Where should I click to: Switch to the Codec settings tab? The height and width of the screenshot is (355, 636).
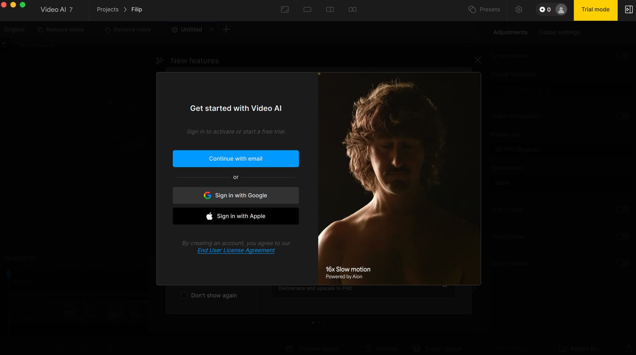point(559,32)
